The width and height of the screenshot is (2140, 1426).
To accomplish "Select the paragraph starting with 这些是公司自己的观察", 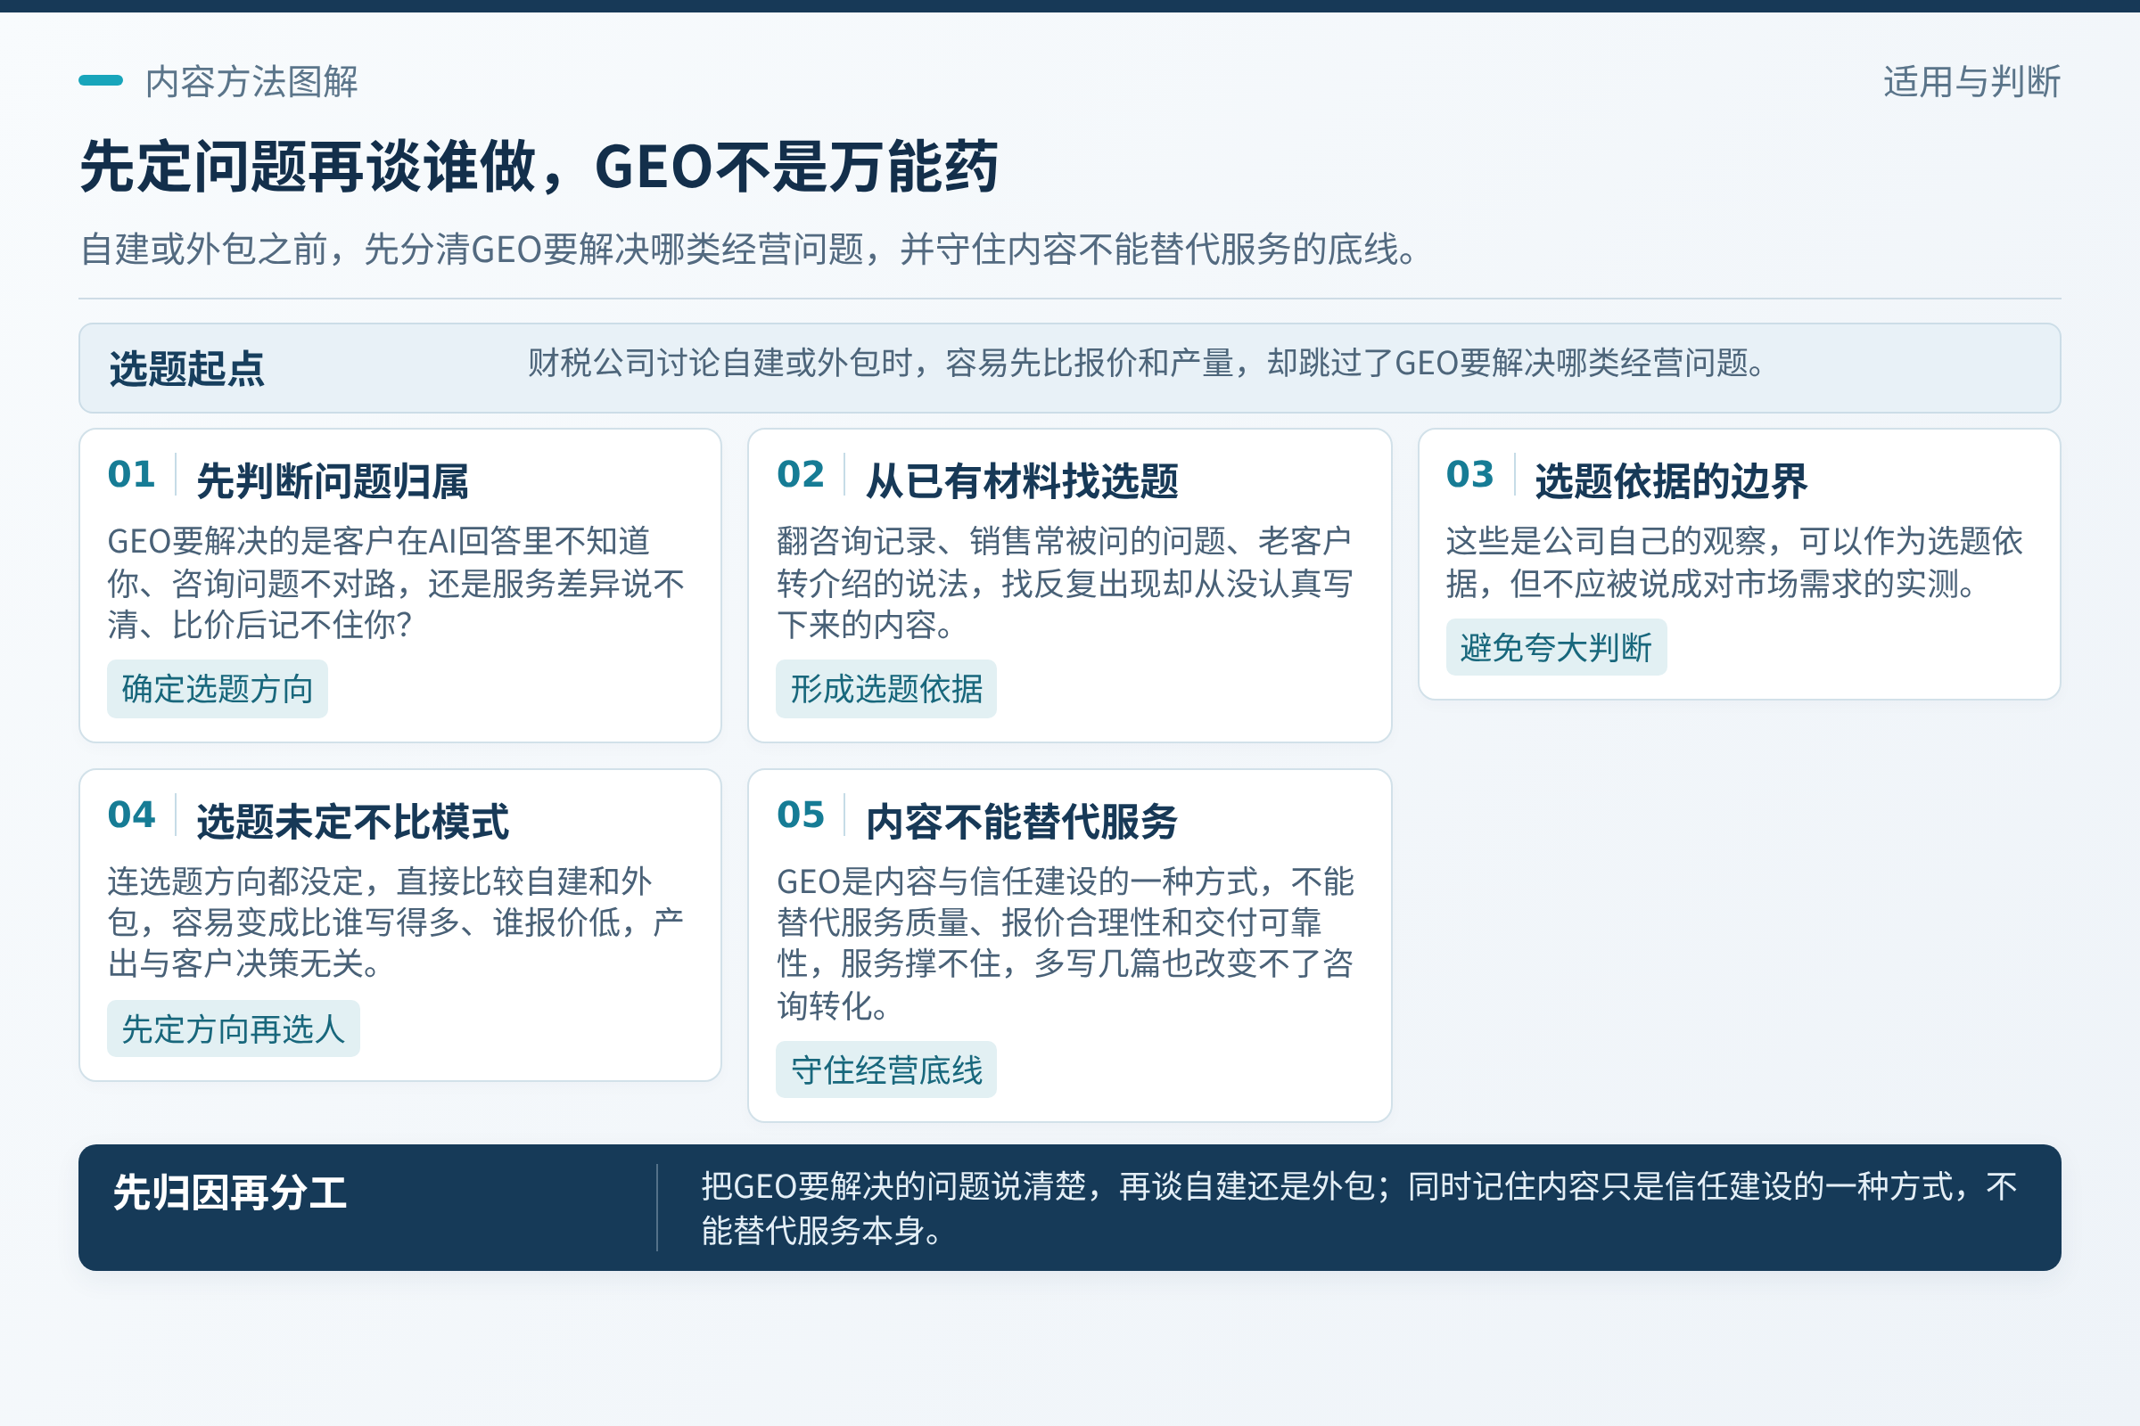I will pos(1734,562).
